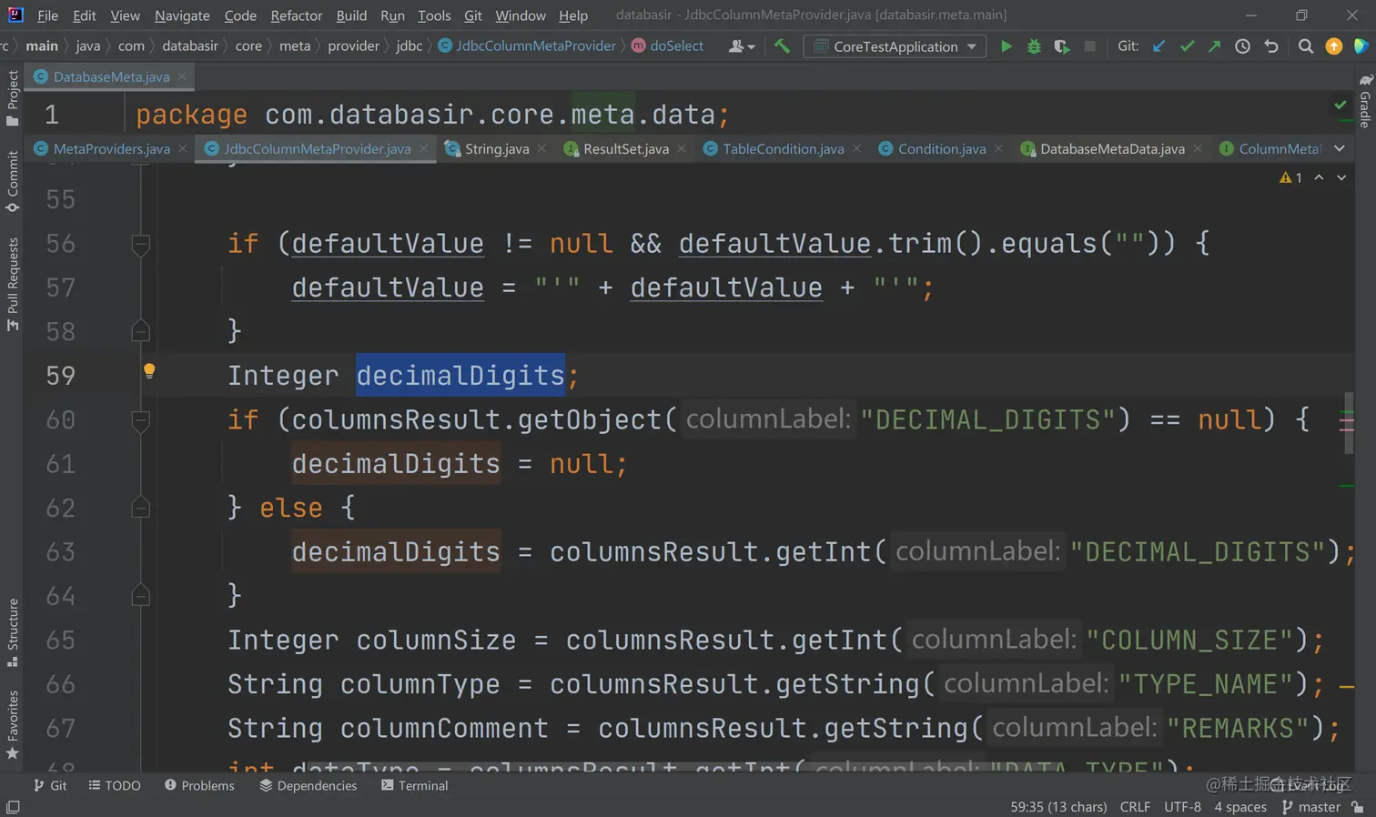Close the JdbcColumnMetaProvider.java tab

coord(423,148)
